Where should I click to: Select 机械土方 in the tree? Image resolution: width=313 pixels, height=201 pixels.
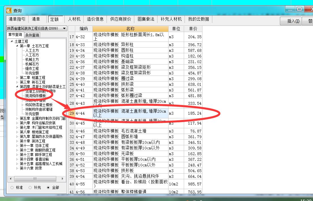tap(32, 59)
